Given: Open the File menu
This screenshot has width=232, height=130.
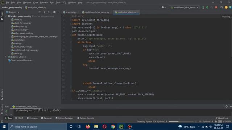Looking at the screenshot, I should (x=7, y=3).
